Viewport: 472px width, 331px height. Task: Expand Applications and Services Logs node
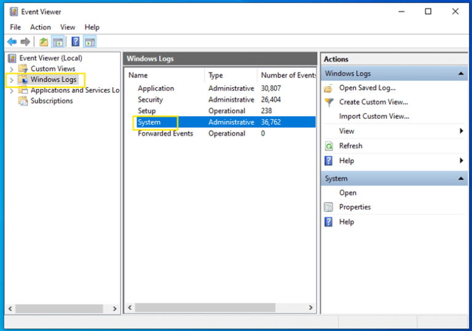12,90
